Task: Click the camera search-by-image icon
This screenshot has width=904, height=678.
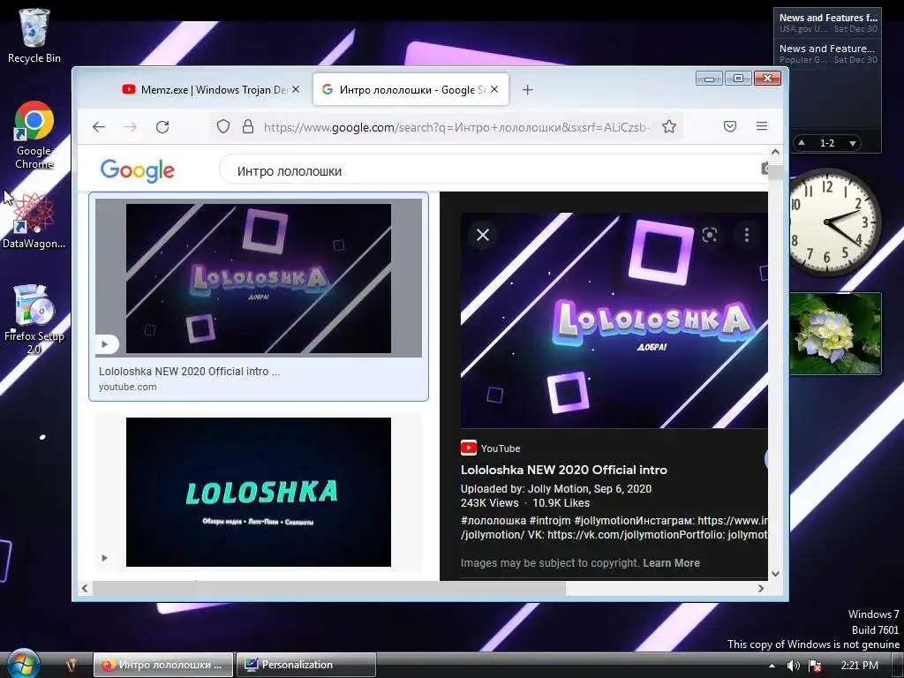Action: click(765, 169)
